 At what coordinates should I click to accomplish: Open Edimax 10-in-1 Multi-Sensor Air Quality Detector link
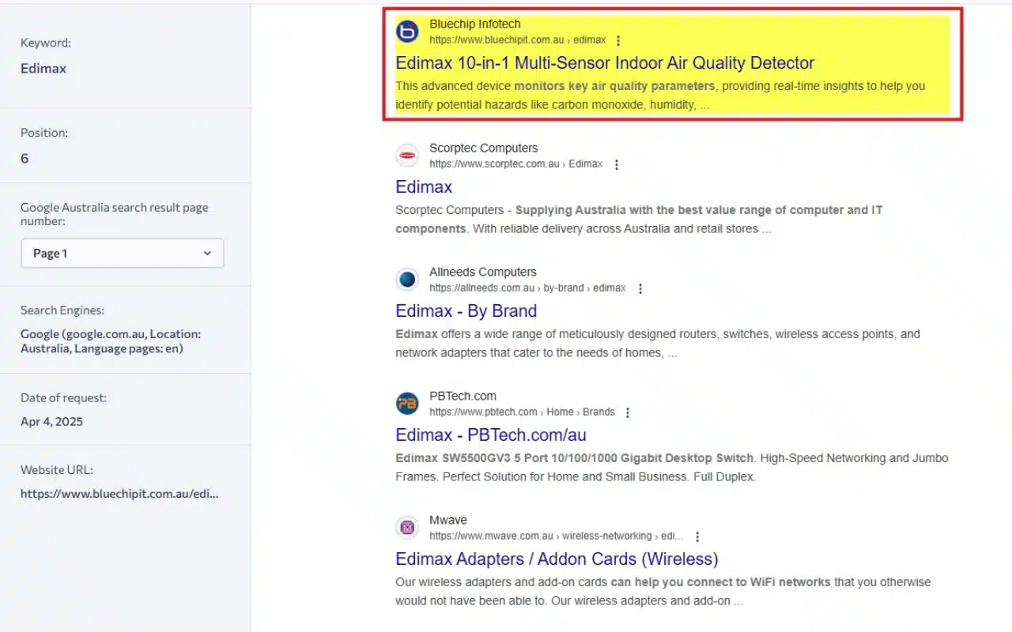605,63
